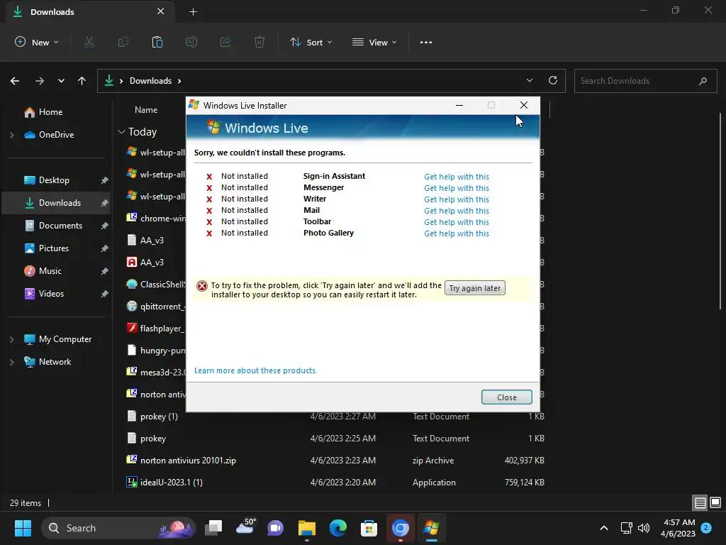726x545 pixels.
Task: Go back with the left arrow
Action: [x=15, y=81]
